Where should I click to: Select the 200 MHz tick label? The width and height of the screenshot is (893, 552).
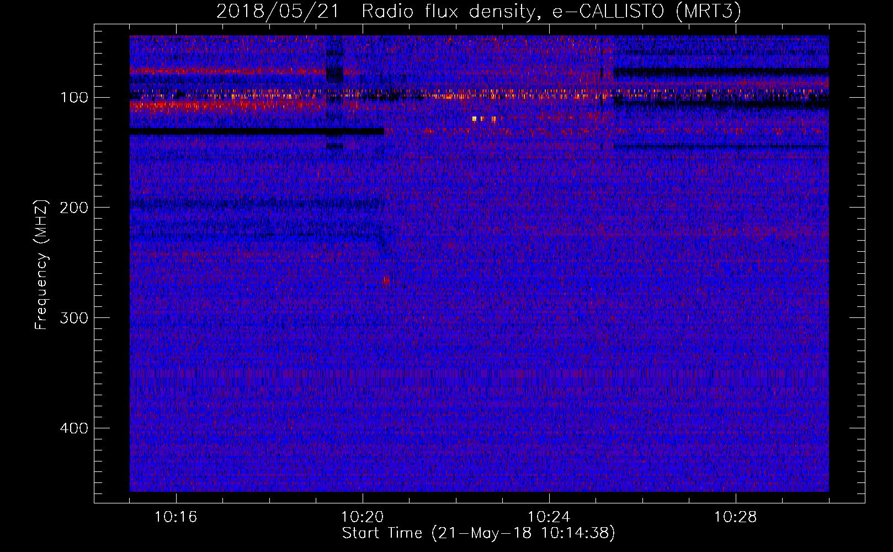74,208
